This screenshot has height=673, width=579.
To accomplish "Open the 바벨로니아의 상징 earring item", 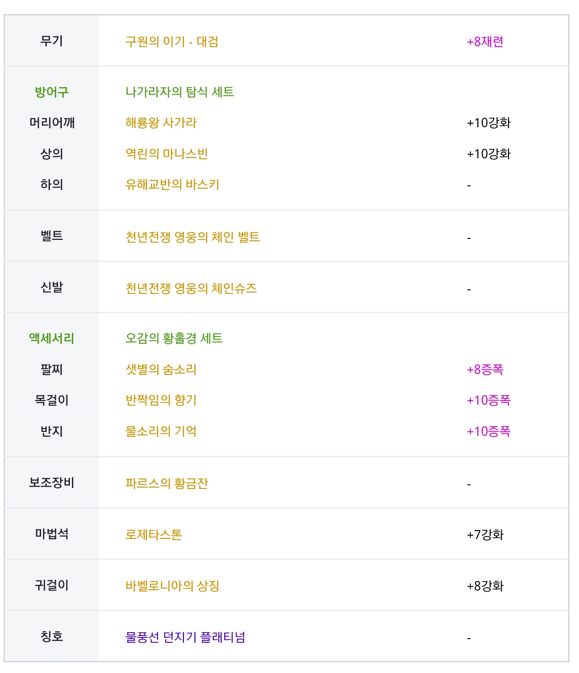I will click(x=173, y=586).
